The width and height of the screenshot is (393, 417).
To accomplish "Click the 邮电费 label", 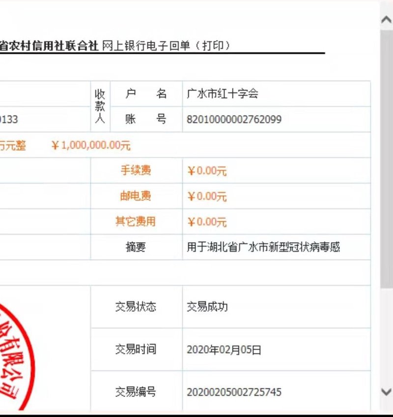I will [136, 196].
